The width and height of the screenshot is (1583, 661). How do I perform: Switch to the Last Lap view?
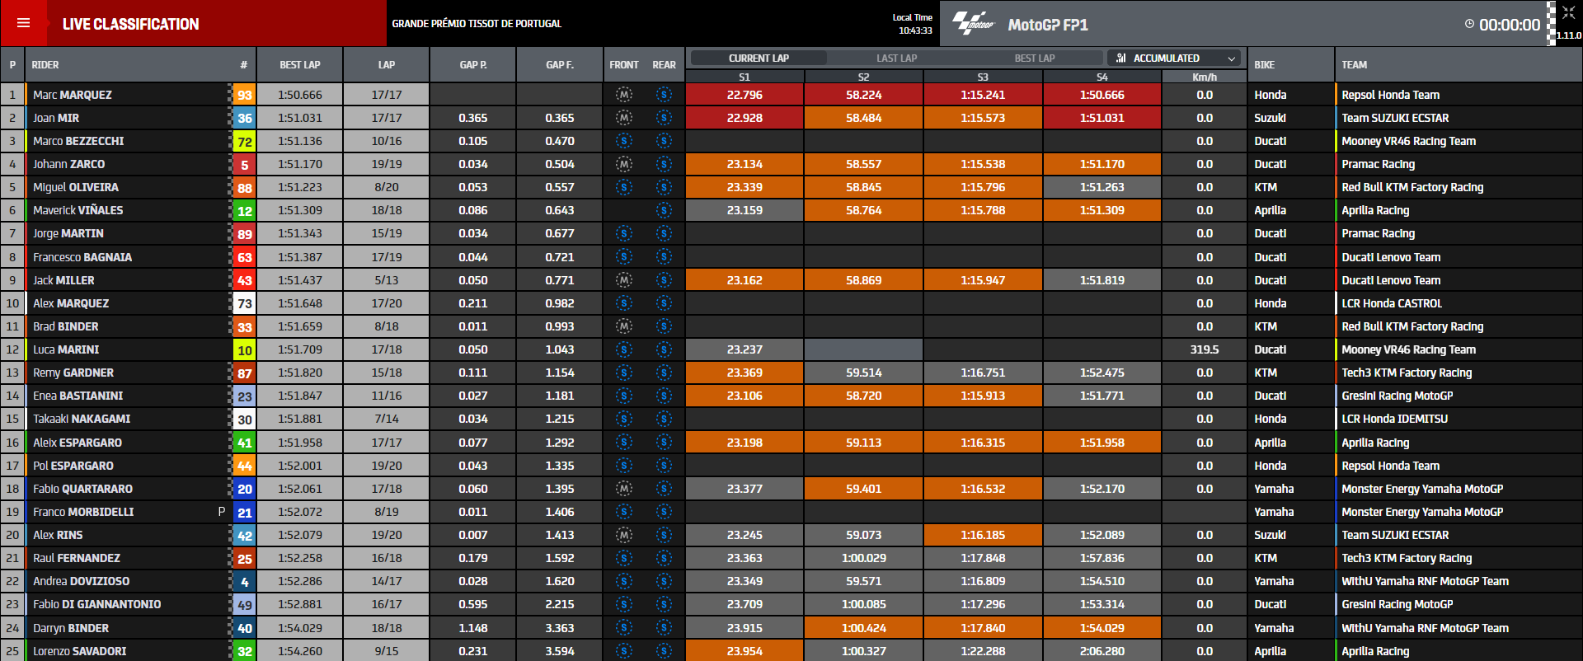click(x=896, y=58)
